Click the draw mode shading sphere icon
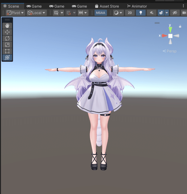Screen dimensions: 187x194 pyautogui.click(x=116, y=13)
